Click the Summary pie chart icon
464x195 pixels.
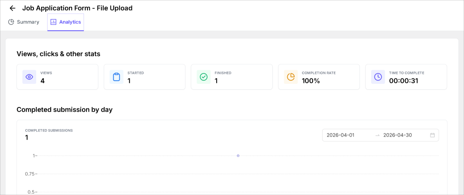[x=11, y=22]
